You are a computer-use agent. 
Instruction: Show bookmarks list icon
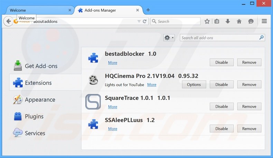click(x=217, y=21)
